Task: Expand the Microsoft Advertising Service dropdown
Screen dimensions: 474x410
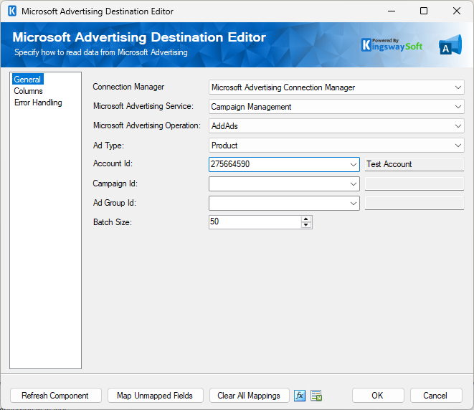Action: [458, 107]
